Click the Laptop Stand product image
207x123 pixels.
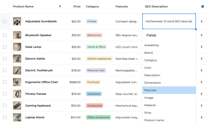pos(17,117)
